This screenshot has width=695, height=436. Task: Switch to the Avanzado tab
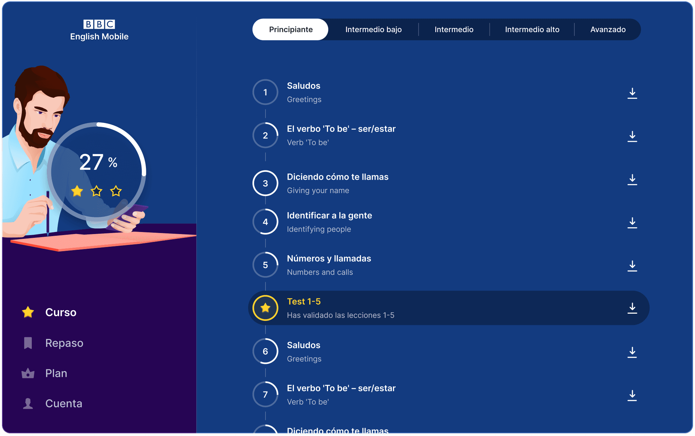[x=608, y=29]
